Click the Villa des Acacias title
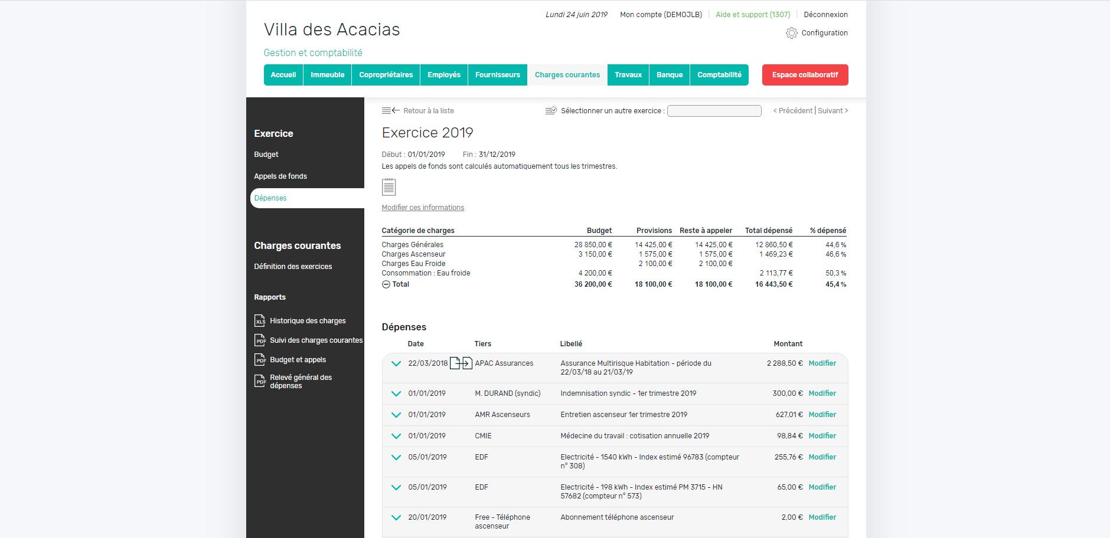The width and height of the screenshot is (1110, 538). point(332,29)
